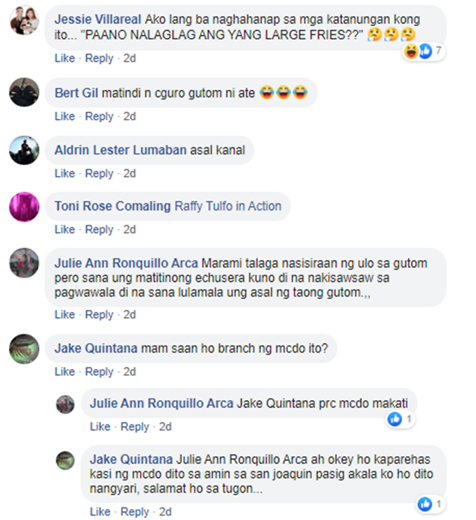Like Jessie Villareal's comment
Screen dimensions: 476x520
[x=65, y=58]
